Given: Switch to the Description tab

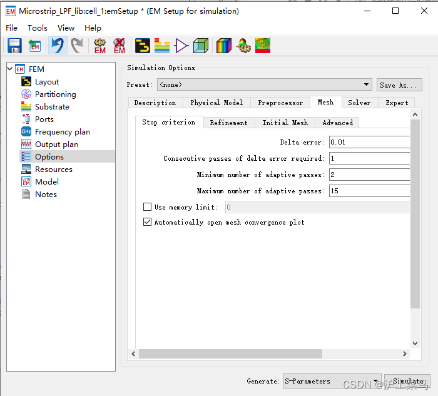Looking at the screenshot, I should click(x=155, y=103).
